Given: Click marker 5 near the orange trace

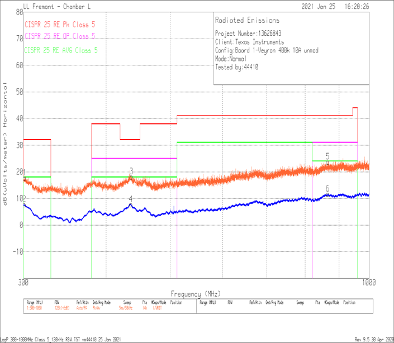Looking at the screenshot, I should (327, 156).
